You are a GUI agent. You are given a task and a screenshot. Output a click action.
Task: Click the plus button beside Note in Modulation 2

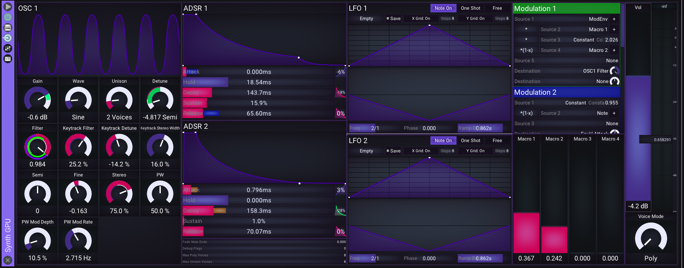click(614, 113)
